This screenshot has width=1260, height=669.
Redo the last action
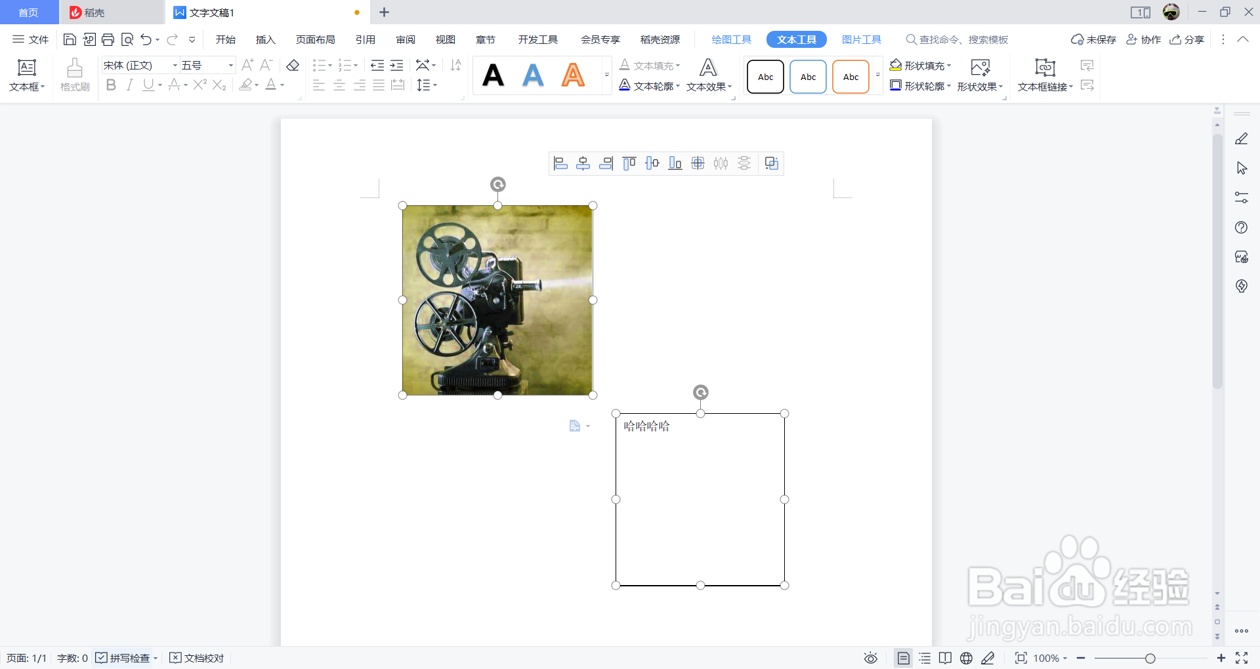(x=172, y=40)
